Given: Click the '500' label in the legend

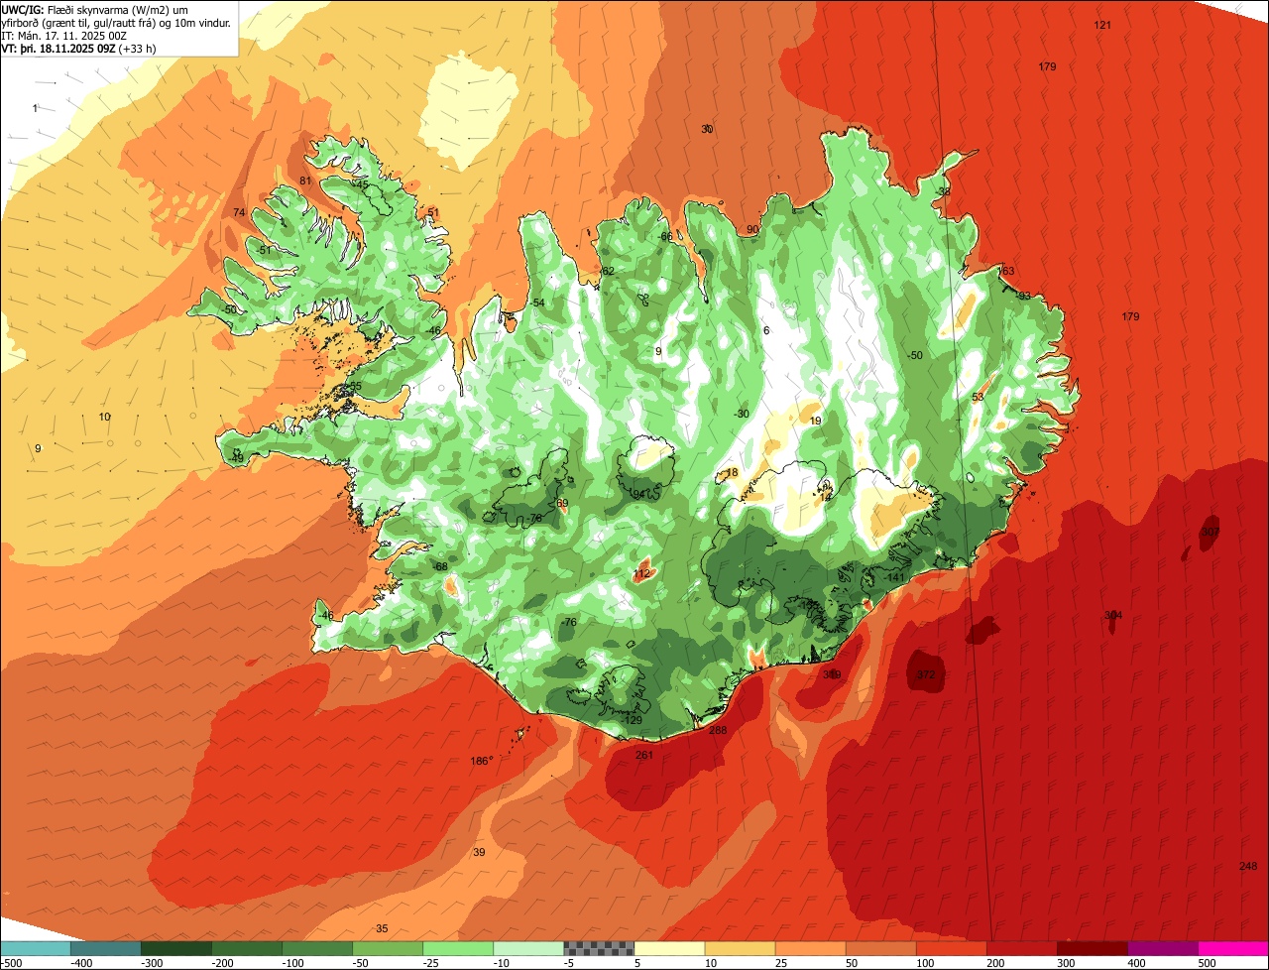Looking at the screenshot, I should [1207, 962].
